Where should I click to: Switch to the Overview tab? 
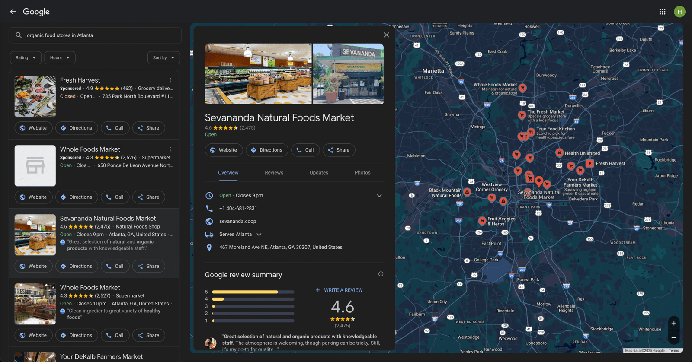(x=228, y=173)
